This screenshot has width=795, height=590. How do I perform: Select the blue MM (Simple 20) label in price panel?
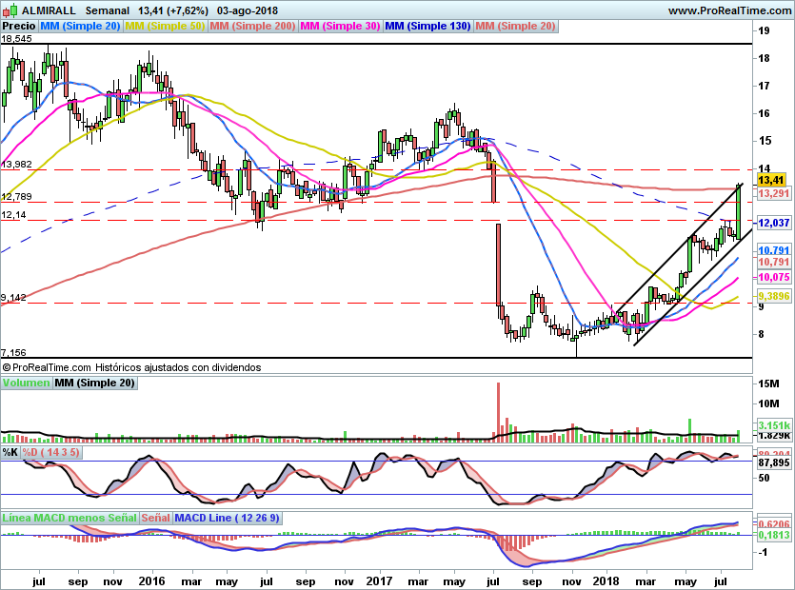pyautogui.click(x=80, y=26)
